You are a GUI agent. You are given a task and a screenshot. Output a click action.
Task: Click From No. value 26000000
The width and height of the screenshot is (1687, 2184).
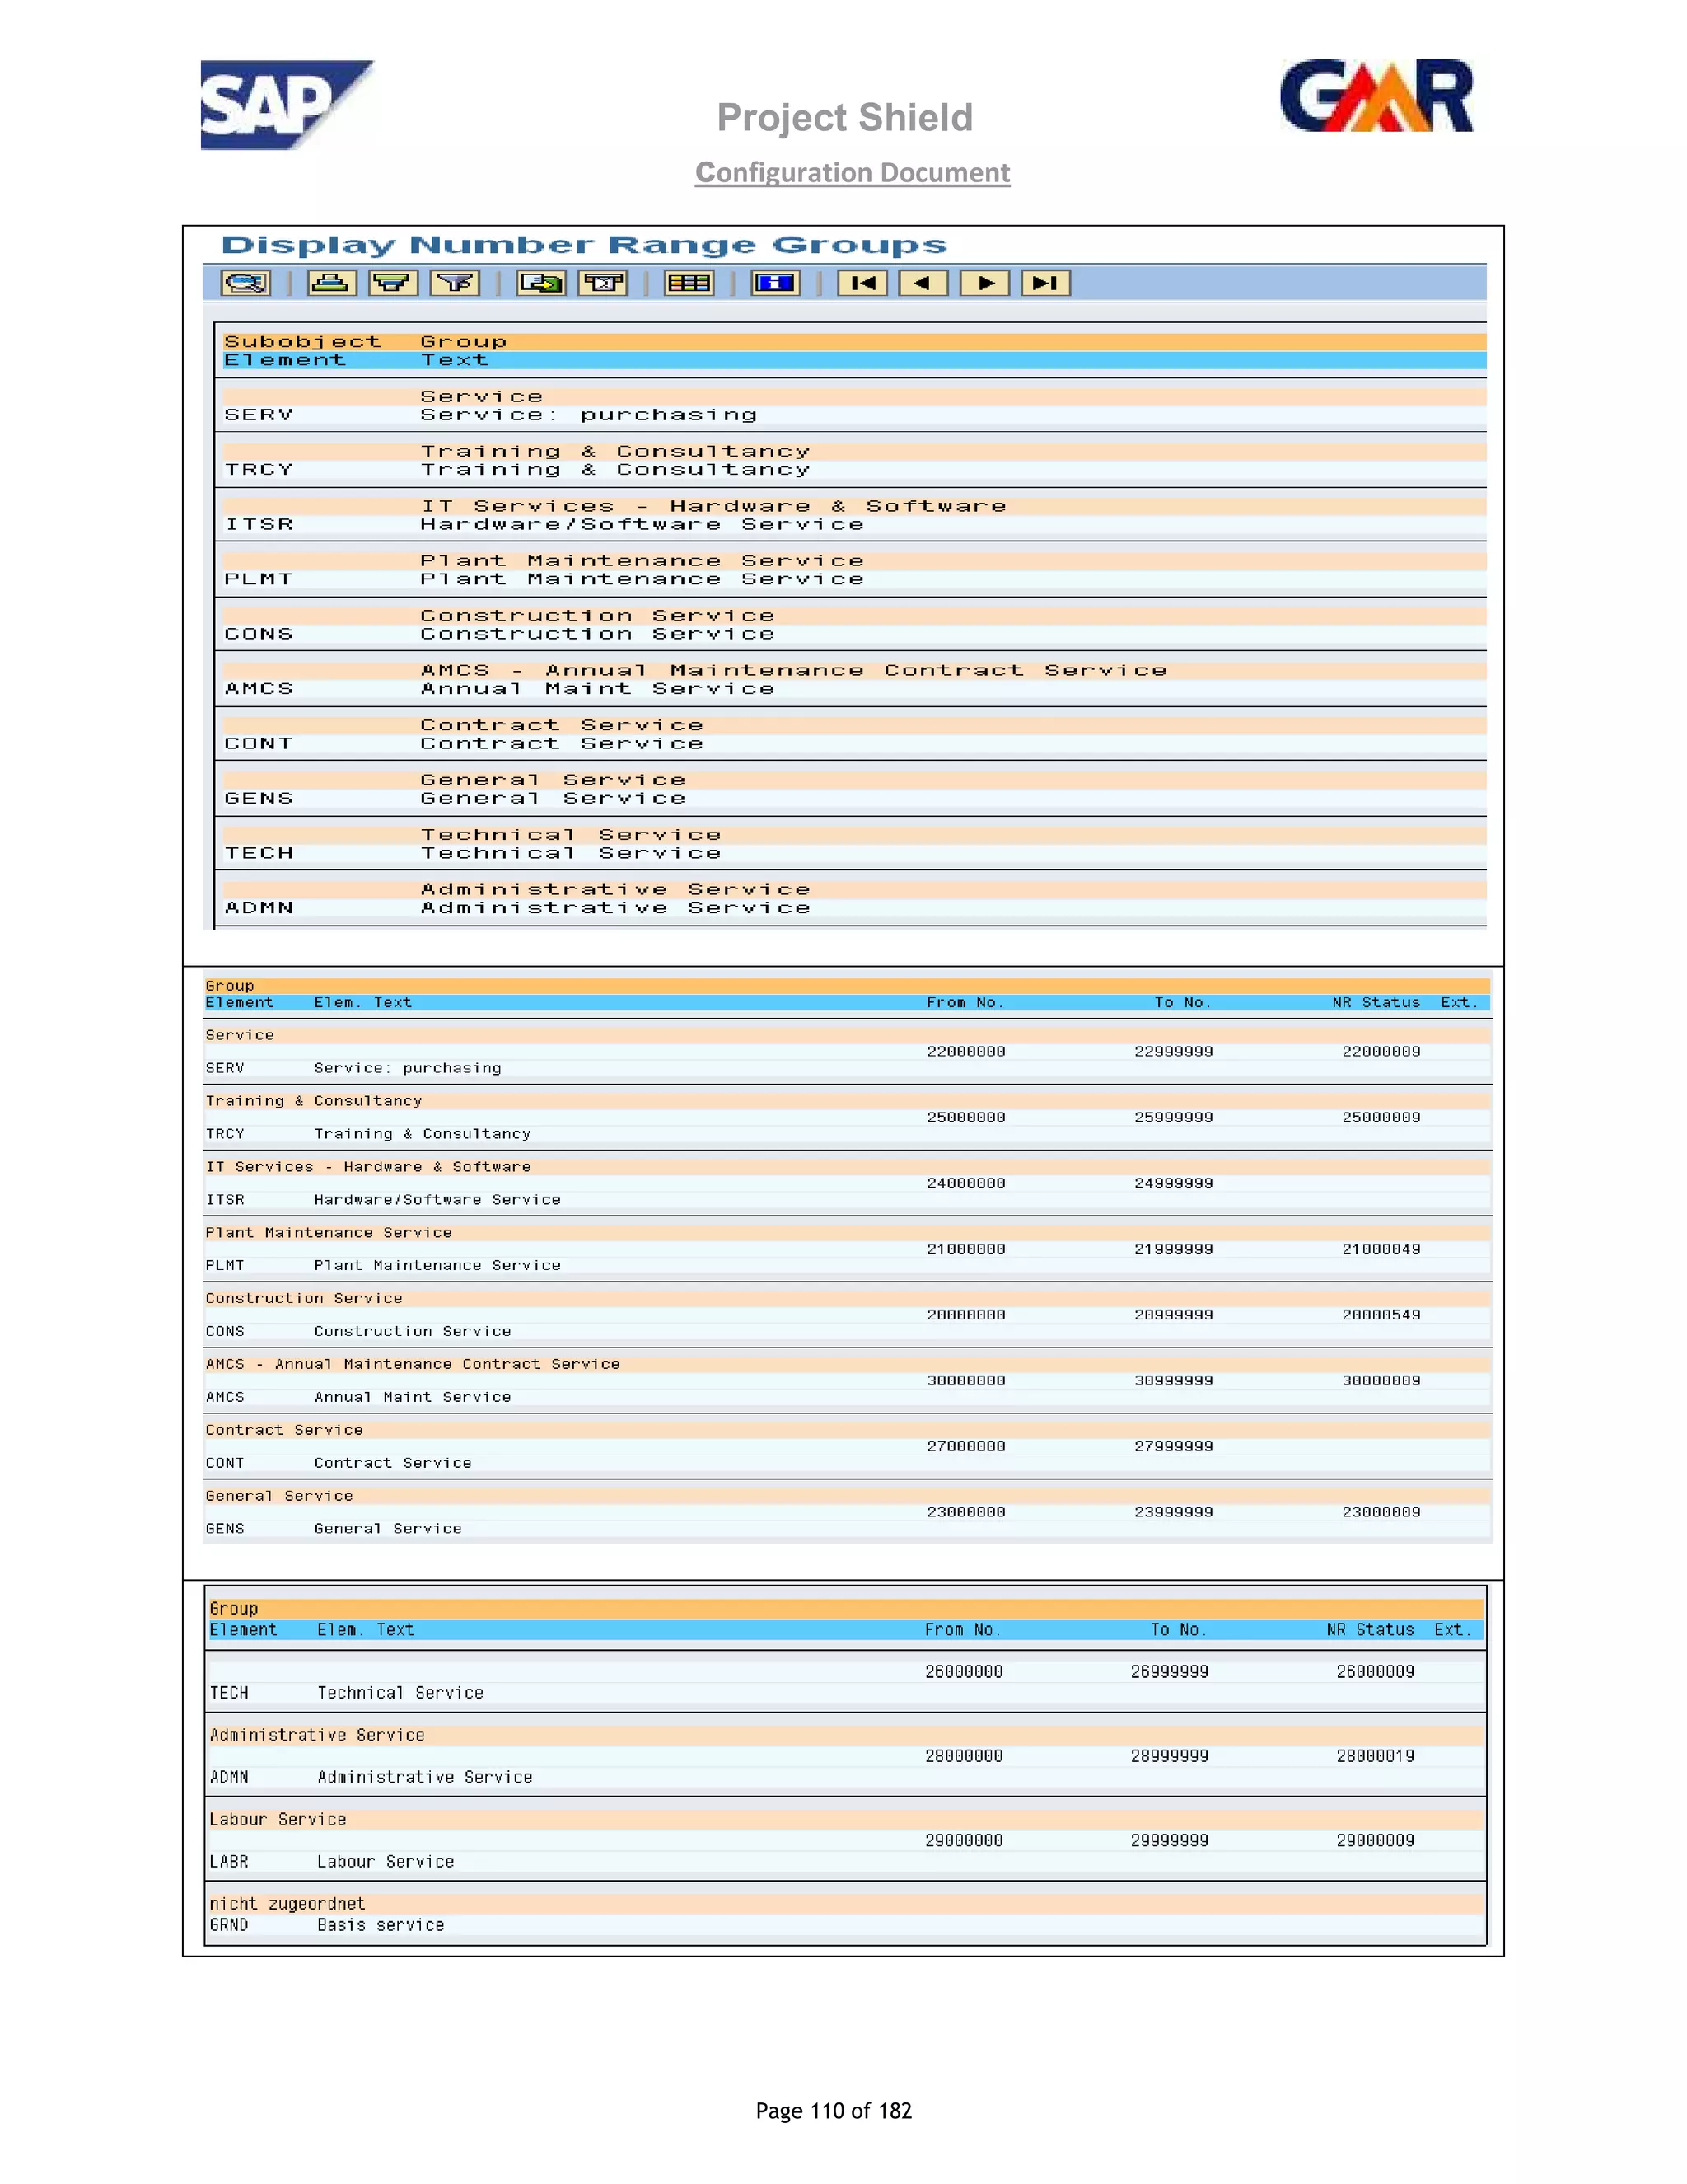pyautogui.click(x=964, y=1672)
